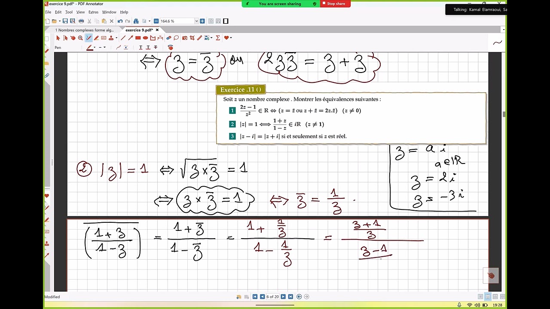Toggle smooth line pen option
This screenshot has height=309, width=550.
pos(119,47)
